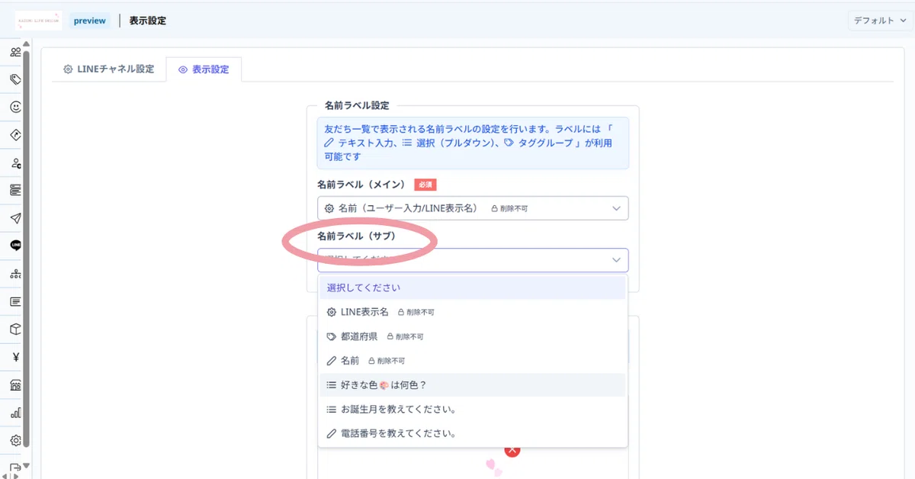
Task: Click the 名前ラベル設定 section heading
Action: (x=357, y=105)
